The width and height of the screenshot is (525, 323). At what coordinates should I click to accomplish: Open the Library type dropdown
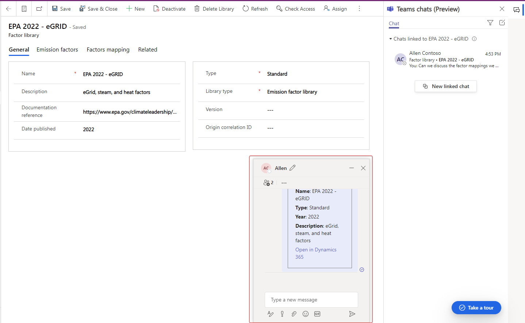point(315,92)
